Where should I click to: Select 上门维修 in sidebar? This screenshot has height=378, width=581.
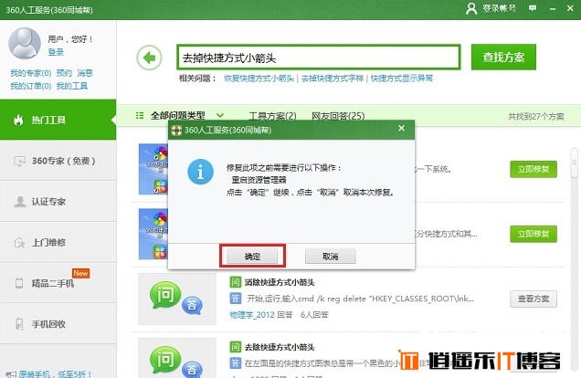58,243
